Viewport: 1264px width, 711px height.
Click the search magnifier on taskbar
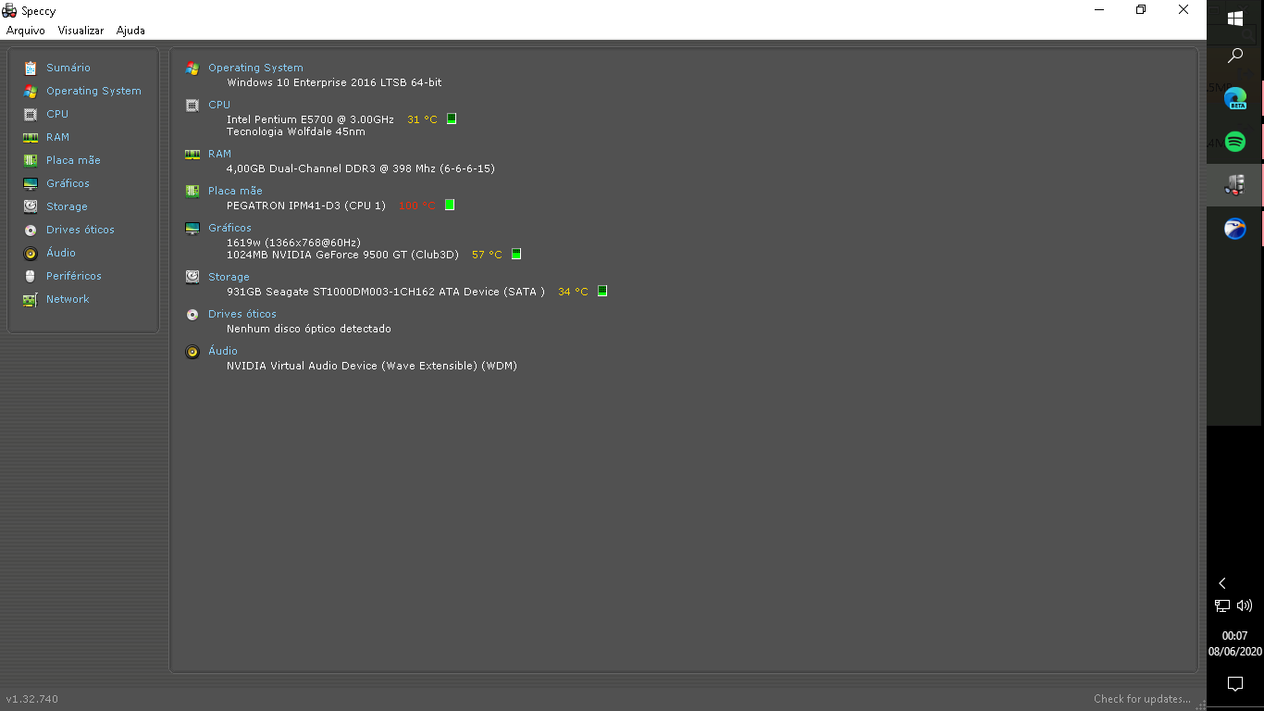(x=1235, y=56)
